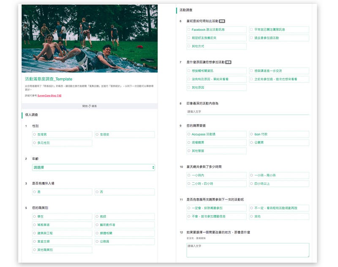
Task: Click the survey header photo
Action: tap(90, 38)
